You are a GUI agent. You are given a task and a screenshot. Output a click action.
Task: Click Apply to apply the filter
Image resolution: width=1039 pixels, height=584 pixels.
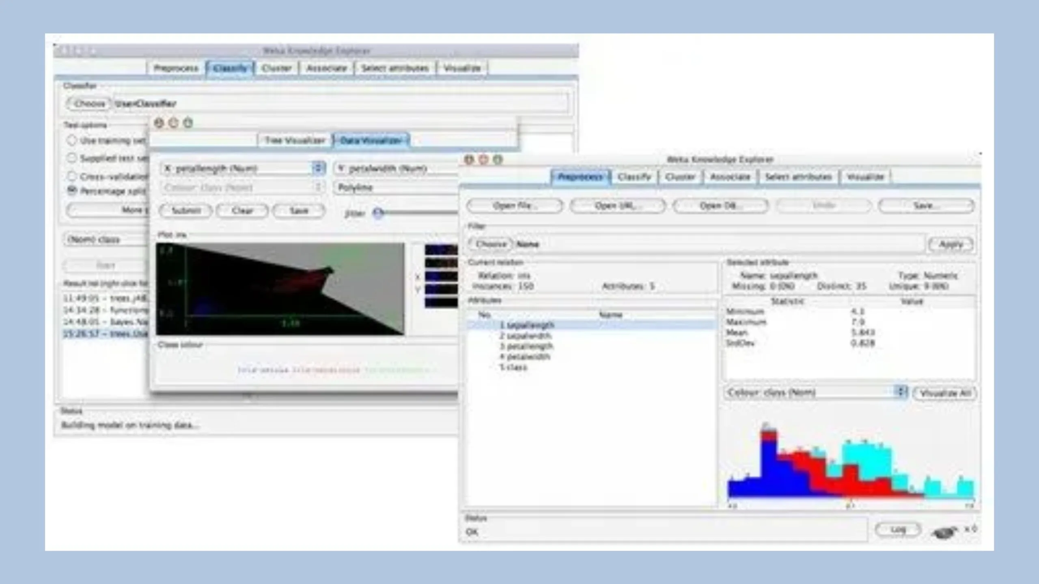pyautogui.click(x=951, y=244)
